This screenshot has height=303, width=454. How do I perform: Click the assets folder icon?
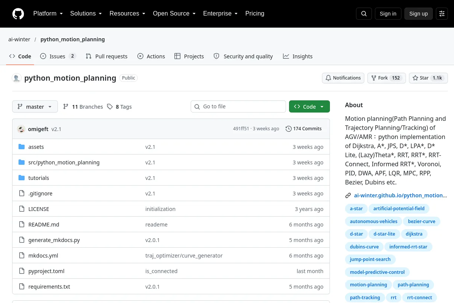(22, 147)
